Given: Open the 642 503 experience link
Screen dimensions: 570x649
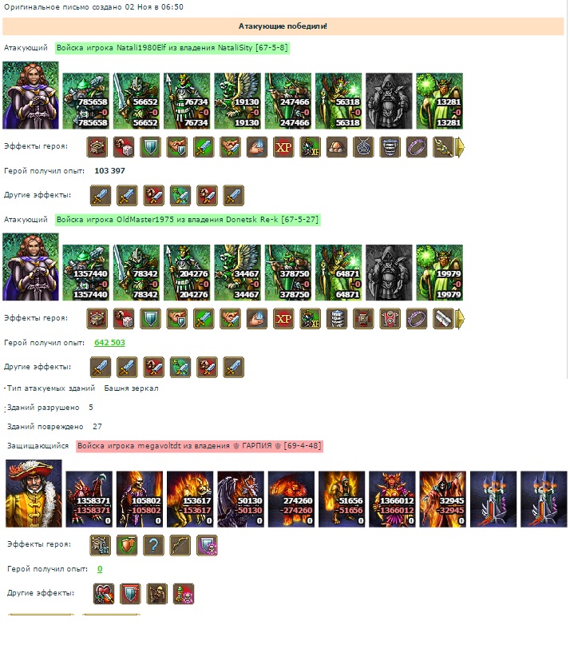Looking at the screenshot, I should [x=109, y=343].
